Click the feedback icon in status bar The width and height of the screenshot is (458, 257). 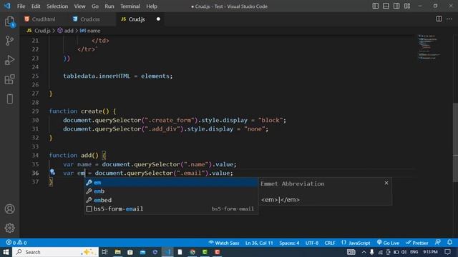(x=437, y=243)
